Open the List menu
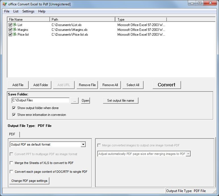 pyautogui.click(x=16, y=11)
